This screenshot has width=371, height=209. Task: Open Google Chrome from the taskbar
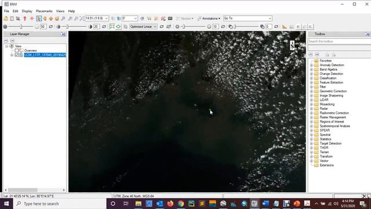pos(181,204)
